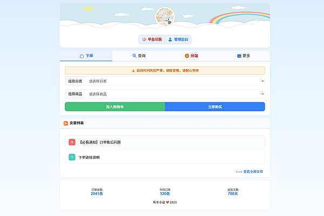Viewport: 324px width, 216px height.
Task: Click the orange 文章列表 header icon
Action: tap(66, 123)
